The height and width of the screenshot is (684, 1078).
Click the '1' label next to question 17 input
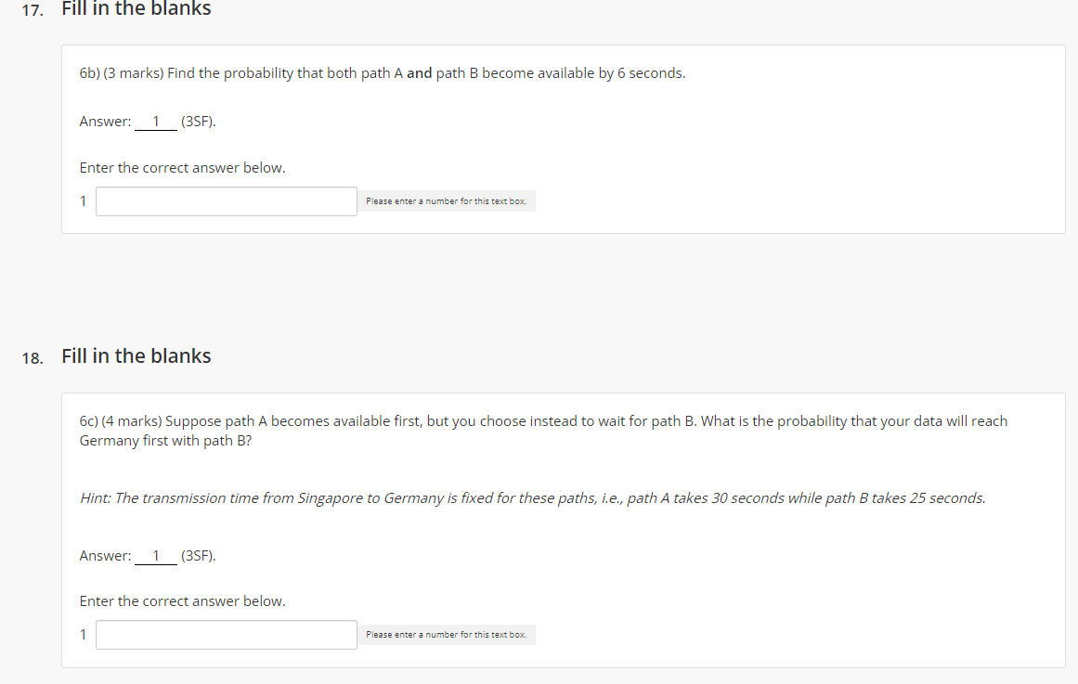coord(83,200)
